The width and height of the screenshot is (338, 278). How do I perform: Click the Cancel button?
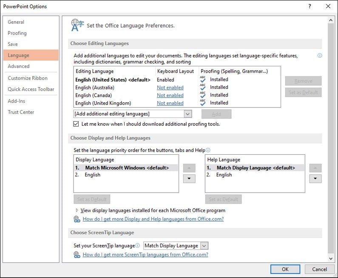coord(319,269)
